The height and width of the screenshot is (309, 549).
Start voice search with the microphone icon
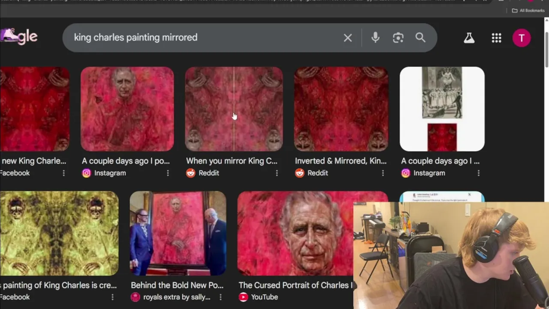pos(375,38)
